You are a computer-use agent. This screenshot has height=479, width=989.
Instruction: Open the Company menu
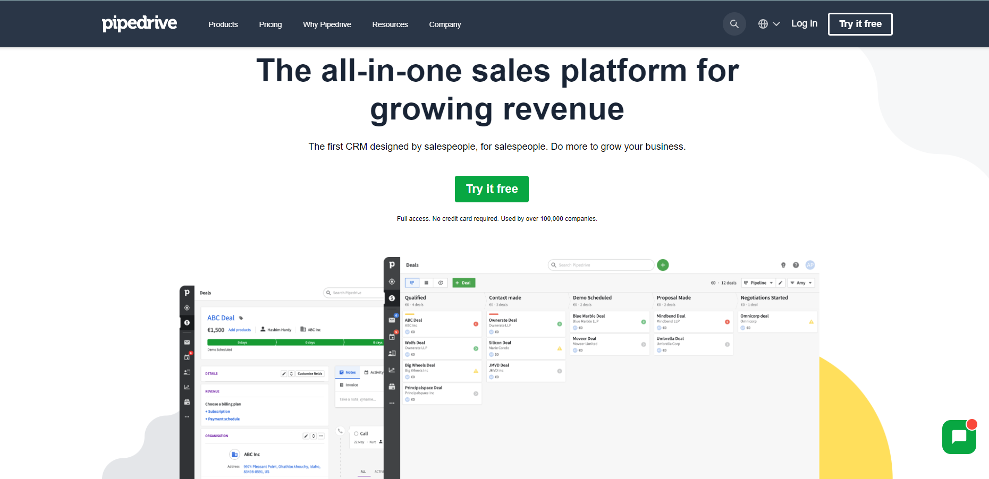tap(445, 24)
